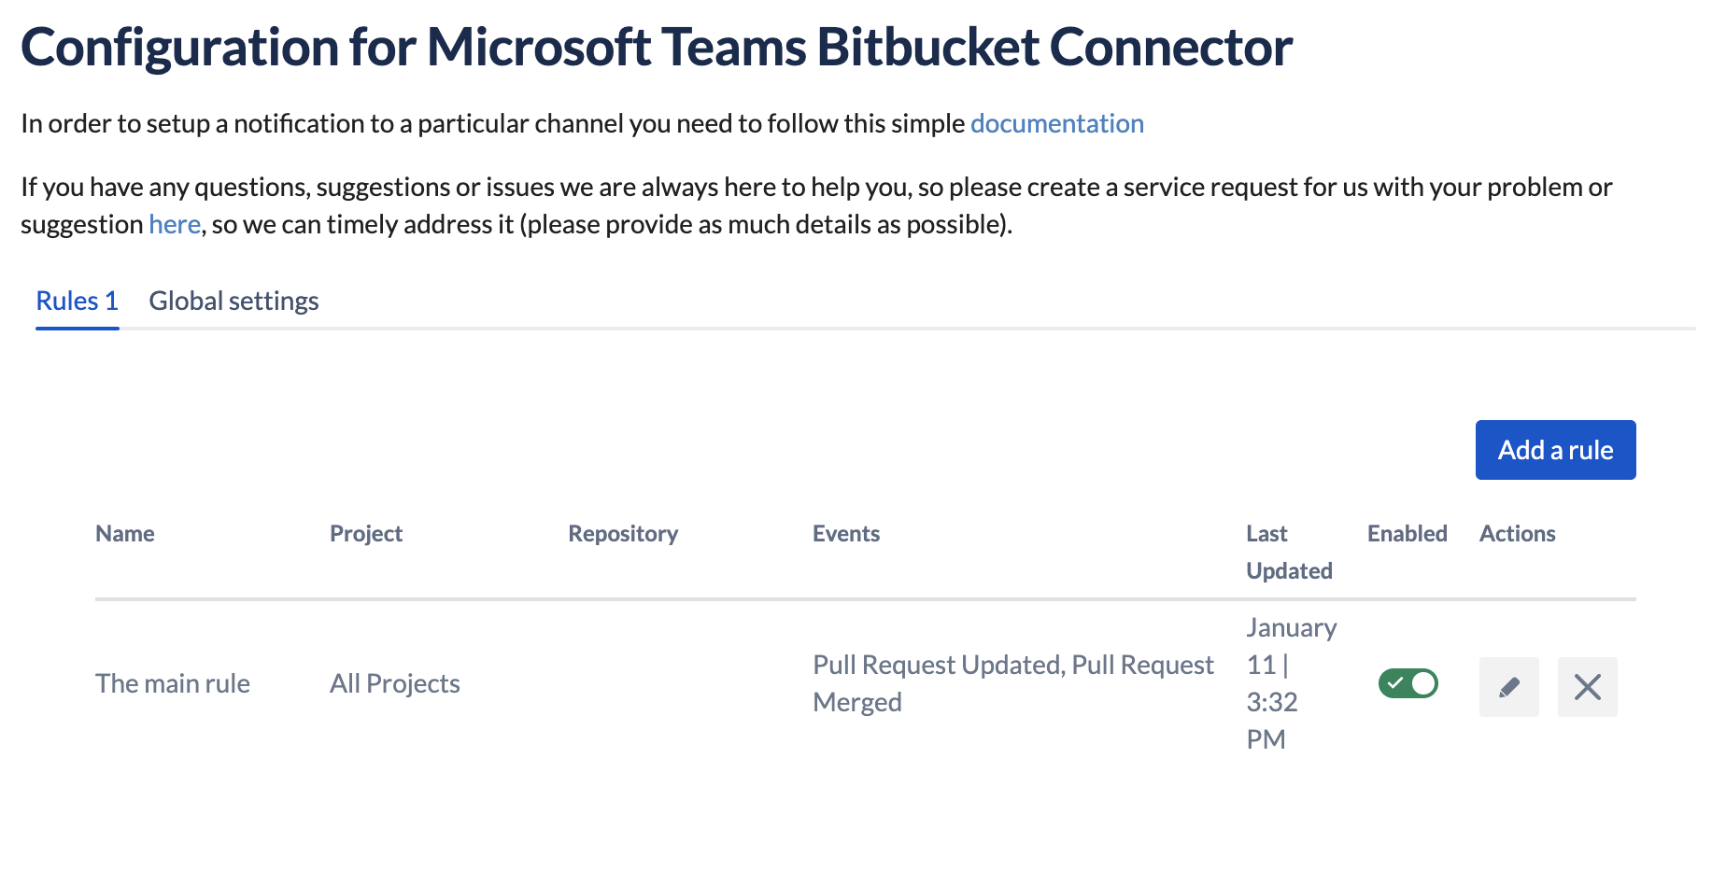Select the Rules 1 tab
The height and width of the screenshot is (870, 1726).
pyautogui.click(x=76, y=300)
